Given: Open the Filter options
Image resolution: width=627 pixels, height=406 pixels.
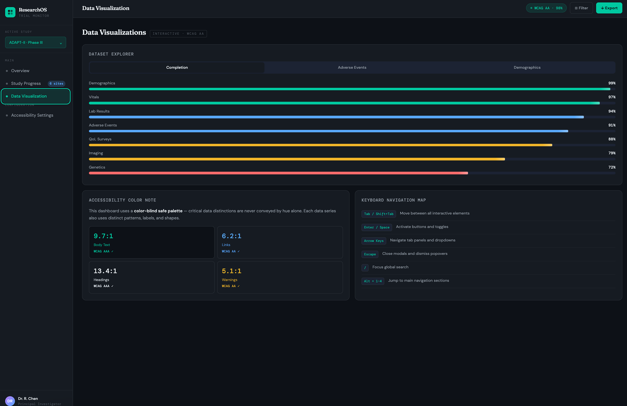Looking at the screenshot, I should pos(581,8).
